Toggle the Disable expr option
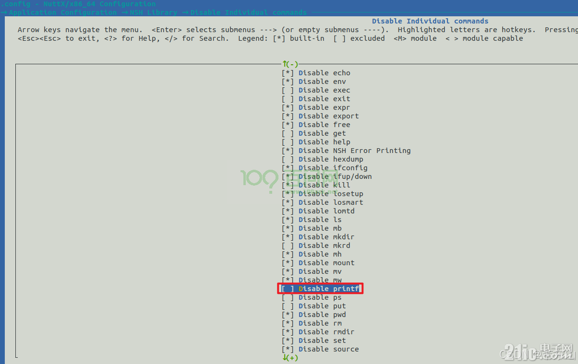 click(x=316, y=107)
